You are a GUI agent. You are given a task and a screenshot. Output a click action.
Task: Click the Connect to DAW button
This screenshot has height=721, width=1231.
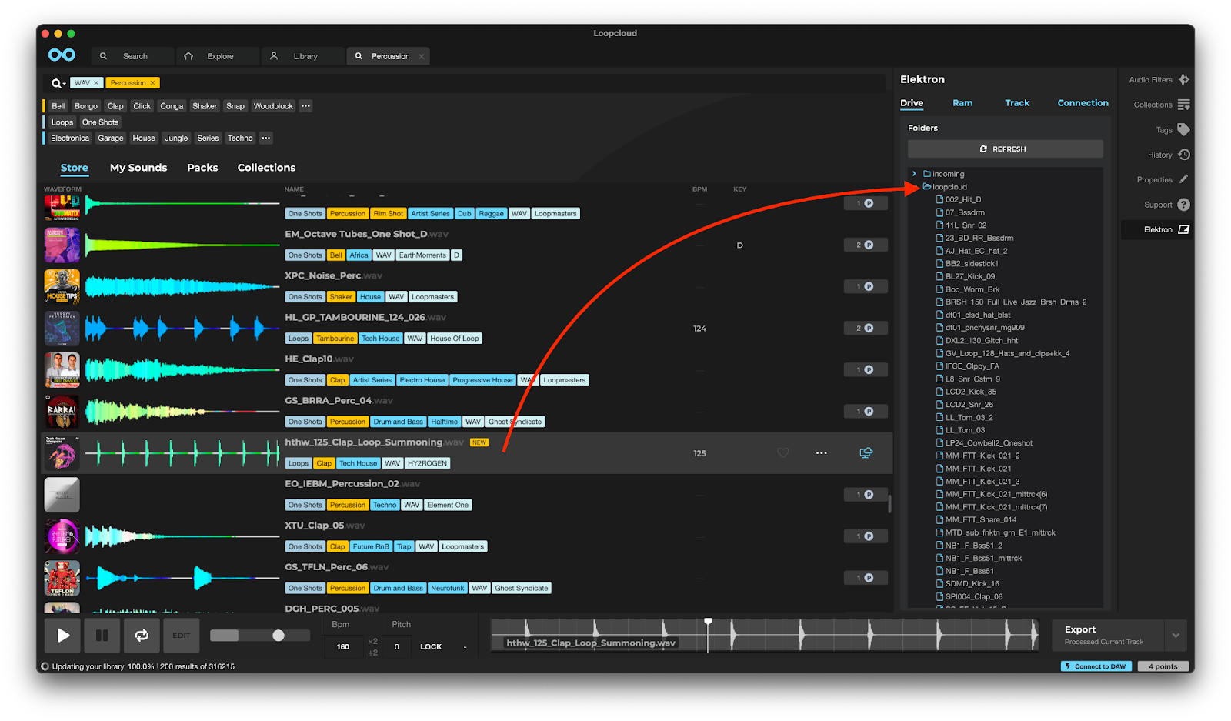(1096, 666)
